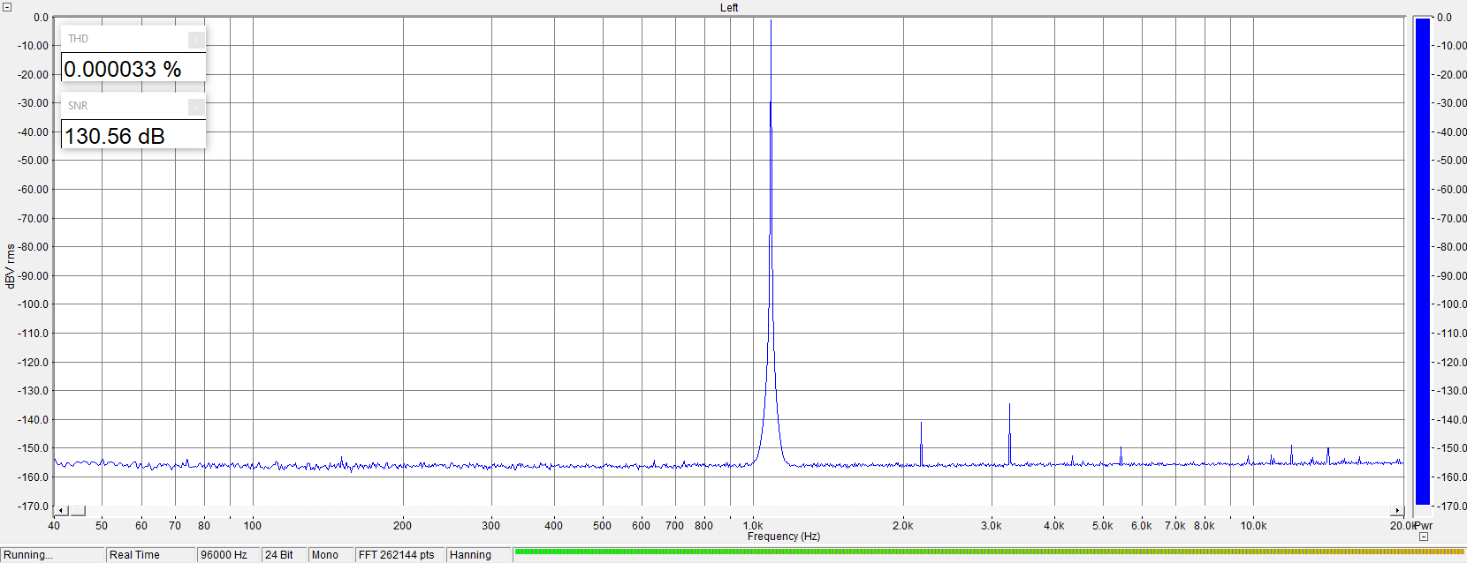The image size is (1467, 563).
Task: Collapse the Pwr meter with minus box
Action: click(x=1424, y=537)
